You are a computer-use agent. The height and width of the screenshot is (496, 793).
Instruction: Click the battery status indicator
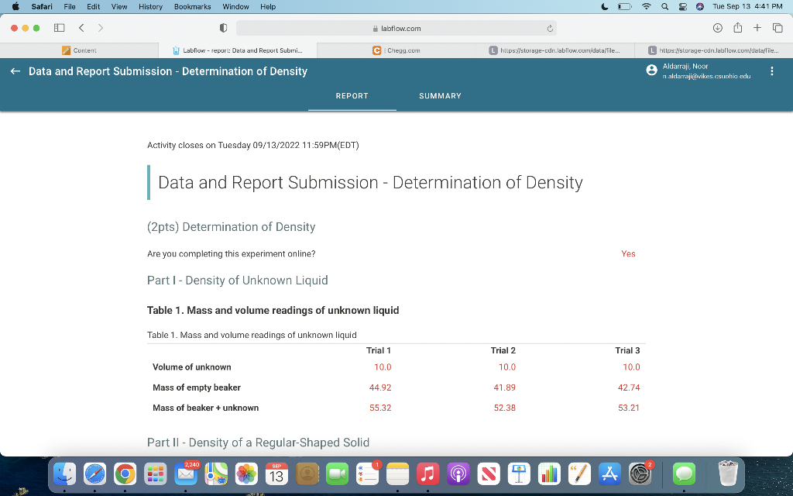click(x=623, y=6)
